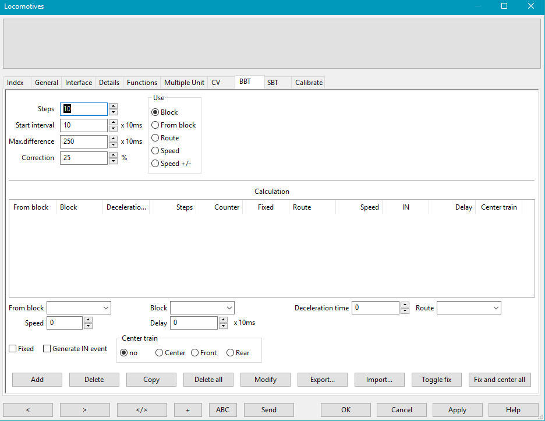This screenshot has width=545, height=421.
Task: Select the 'From block' radio option
Action: click(x=155, y=125)
